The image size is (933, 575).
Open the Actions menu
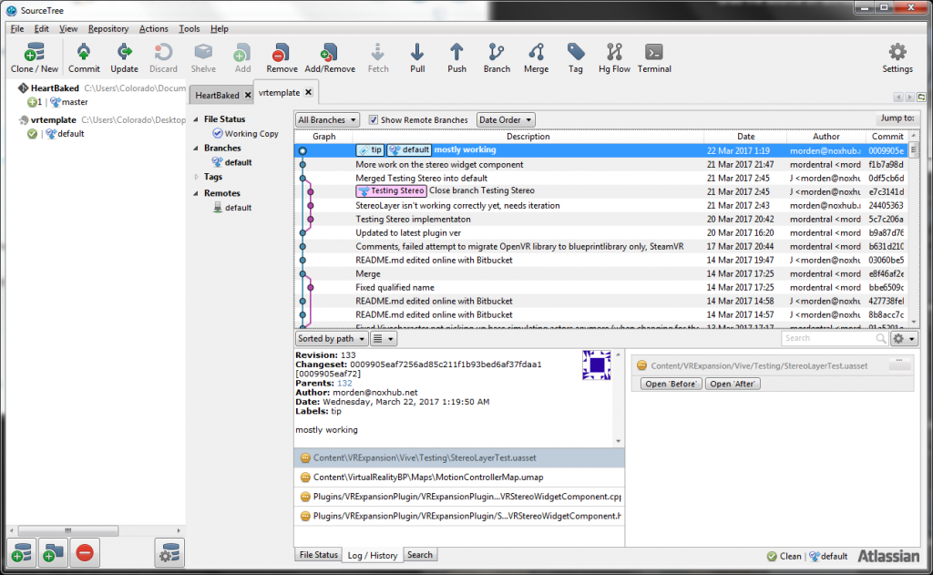coord(153,28)
